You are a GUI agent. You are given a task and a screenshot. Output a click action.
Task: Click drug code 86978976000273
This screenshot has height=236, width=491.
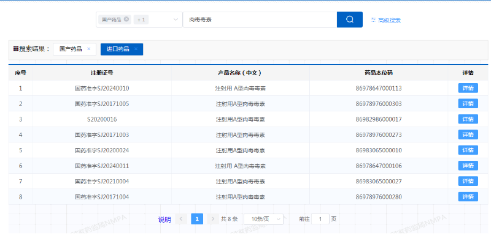tap(379, 135)
